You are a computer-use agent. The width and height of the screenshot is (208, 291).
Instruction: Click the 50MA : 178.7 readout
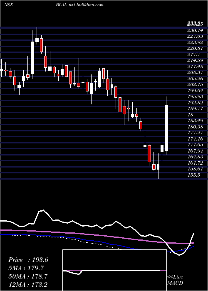click(x=28, y=276)
